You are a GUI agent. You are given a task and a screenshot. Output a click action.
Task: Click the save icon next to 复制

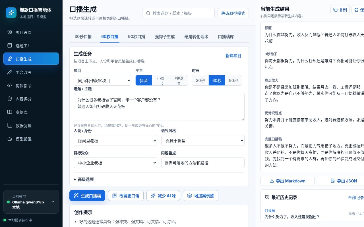(x=357, y=10)
